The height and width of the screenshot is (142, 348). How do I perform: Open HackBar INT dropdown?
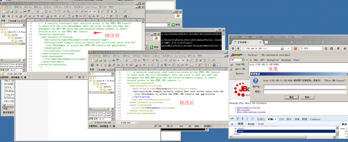pyautogui.click(x=243, y=60)
